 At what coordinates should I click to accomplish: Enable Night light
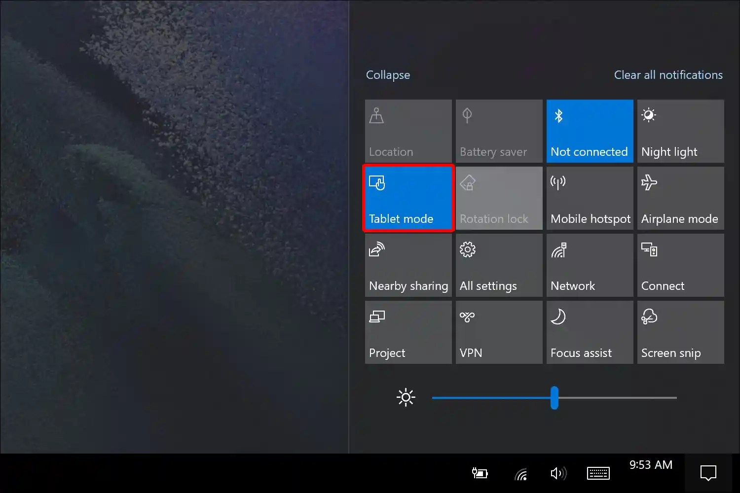pos(680,131)
